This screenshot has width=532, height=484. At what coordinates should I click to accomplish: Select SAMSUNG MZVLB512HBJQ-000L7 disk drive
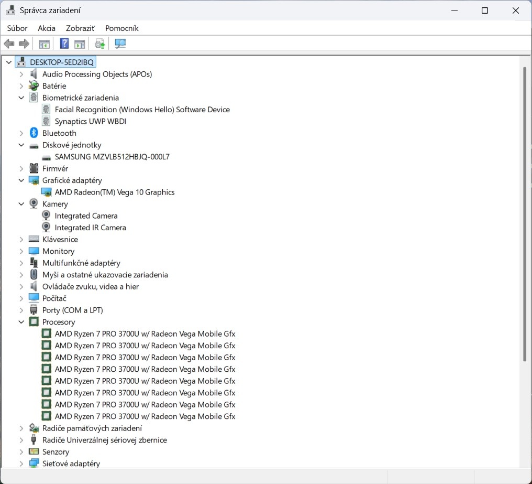(x=112, y=157)
